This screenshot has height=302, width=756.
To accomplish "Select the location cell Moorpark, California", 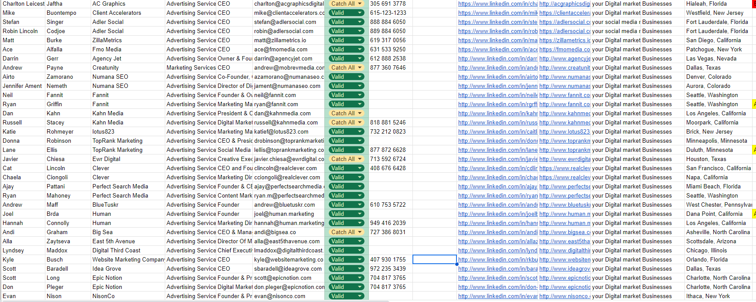I will pos(719,122).
